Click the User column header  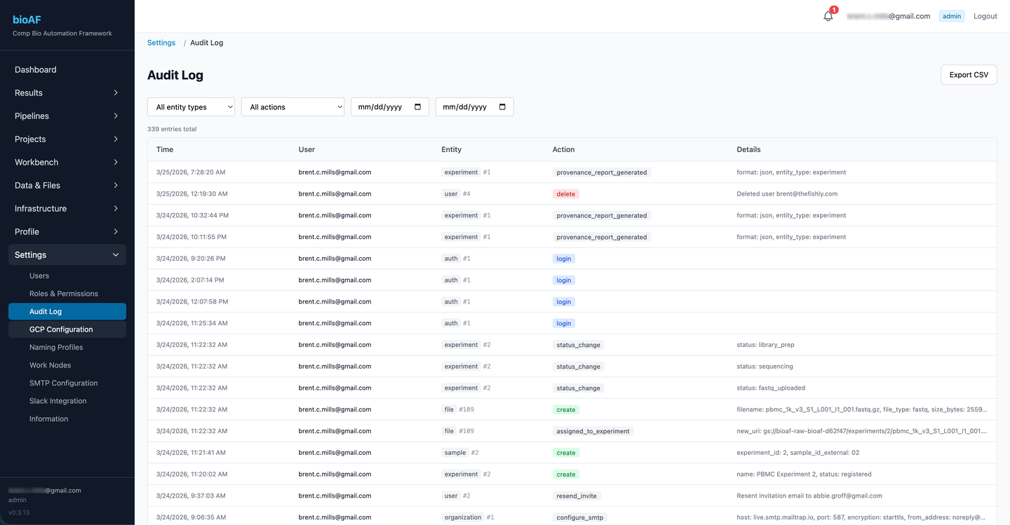(x=307, y=149)
